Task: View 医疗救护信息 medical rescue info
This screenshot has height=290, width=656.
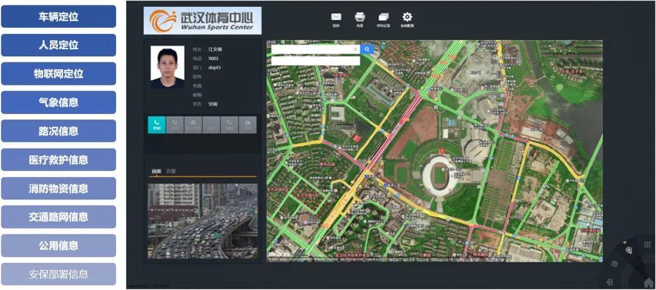Action: click(x=58, y=160)
